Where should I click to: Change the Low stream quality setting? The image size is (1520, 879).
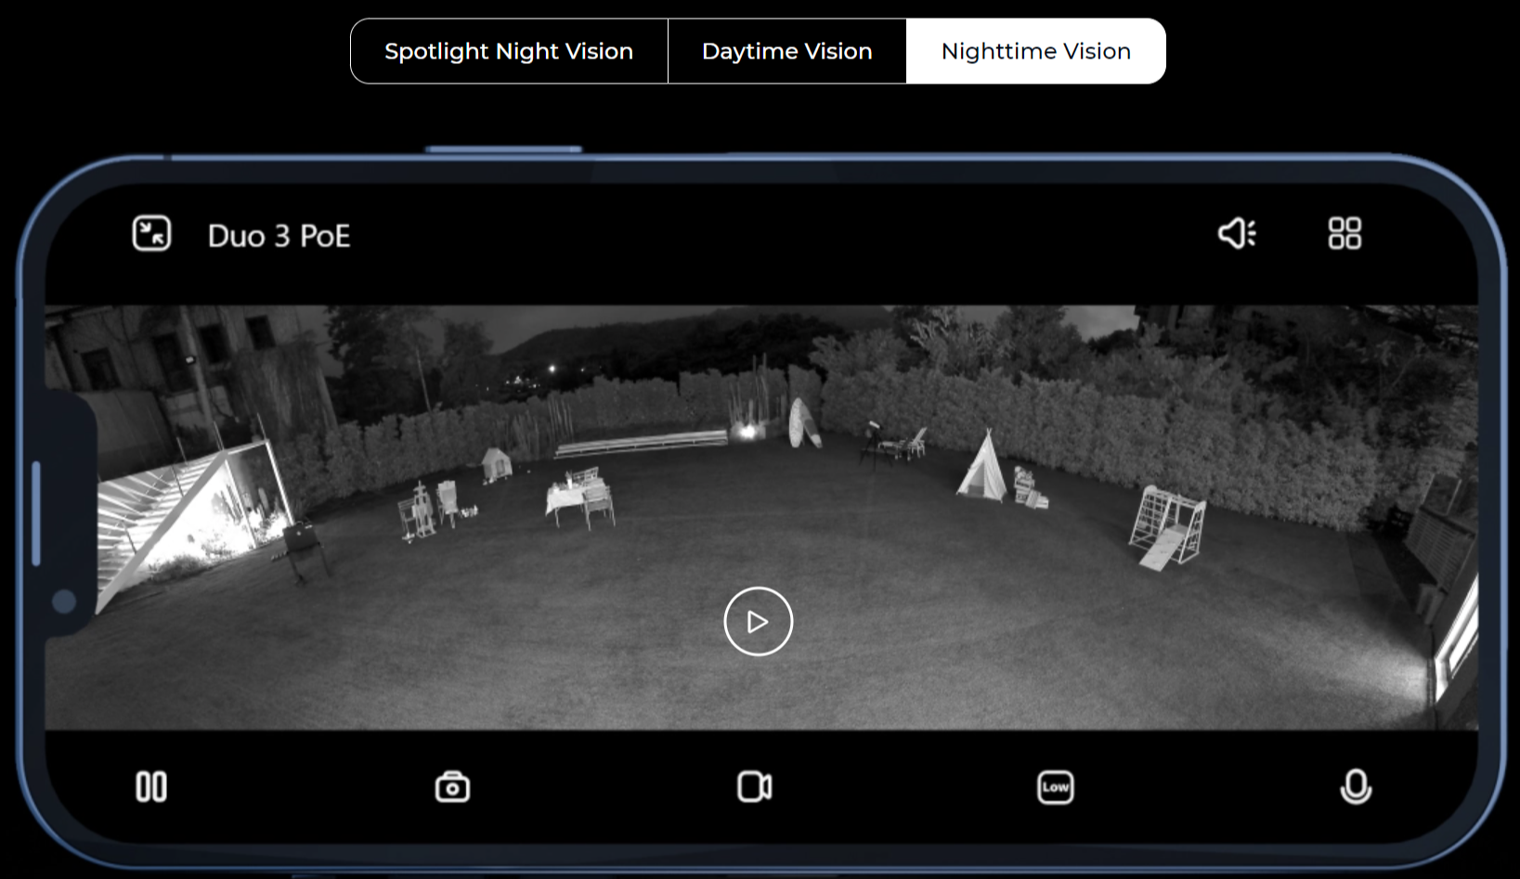click(1055, 787)
